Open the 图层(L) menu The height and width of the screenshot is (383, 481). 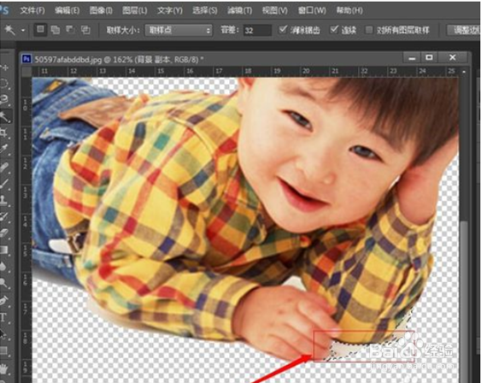[135, 10]
